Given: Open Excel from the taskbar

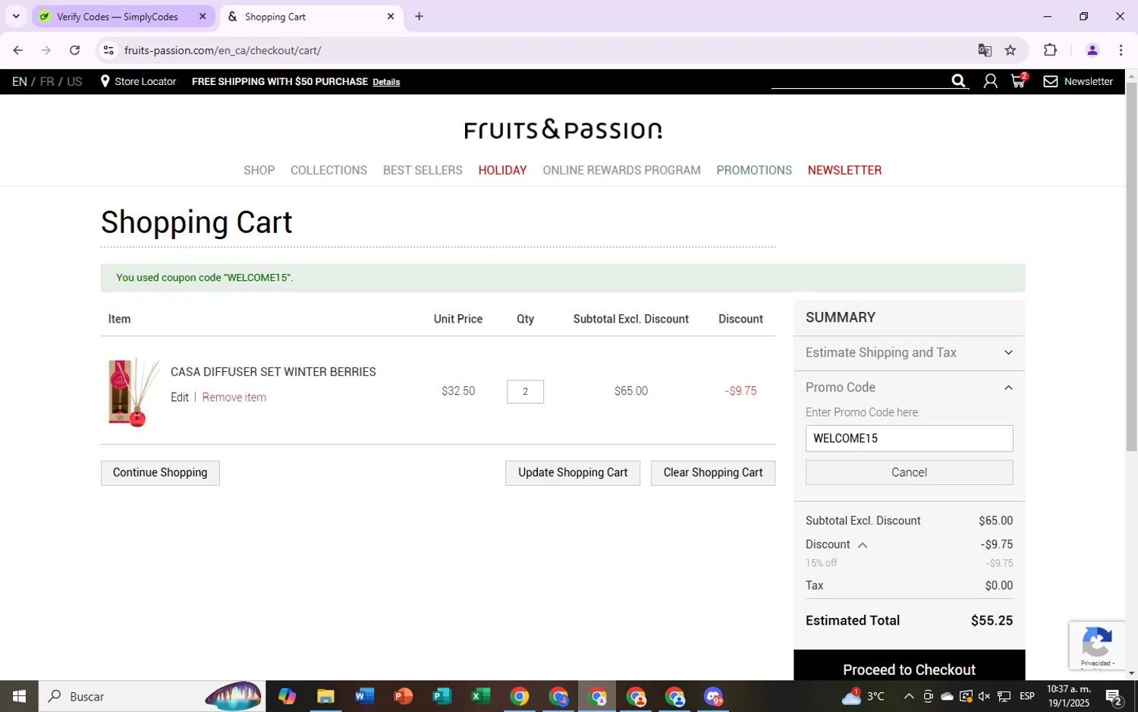Looking at the screenshot, I should (480, 696).
